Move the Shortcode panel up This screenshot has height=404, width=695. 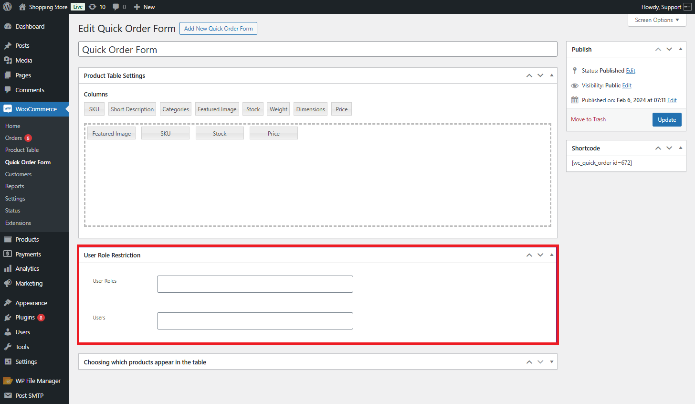tap(658, 148)
